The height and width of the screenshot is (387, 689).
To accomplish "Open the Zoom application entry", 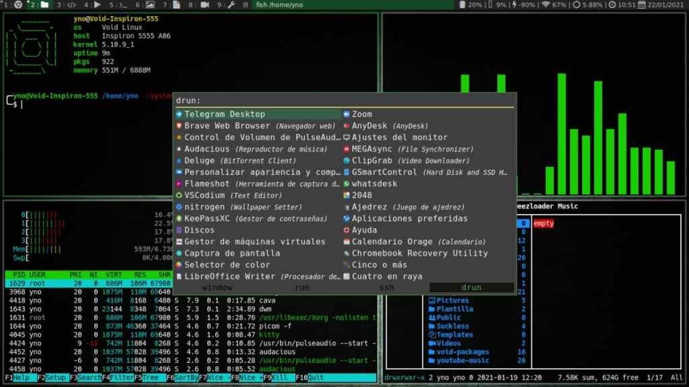I will click(x=361, y=114).
